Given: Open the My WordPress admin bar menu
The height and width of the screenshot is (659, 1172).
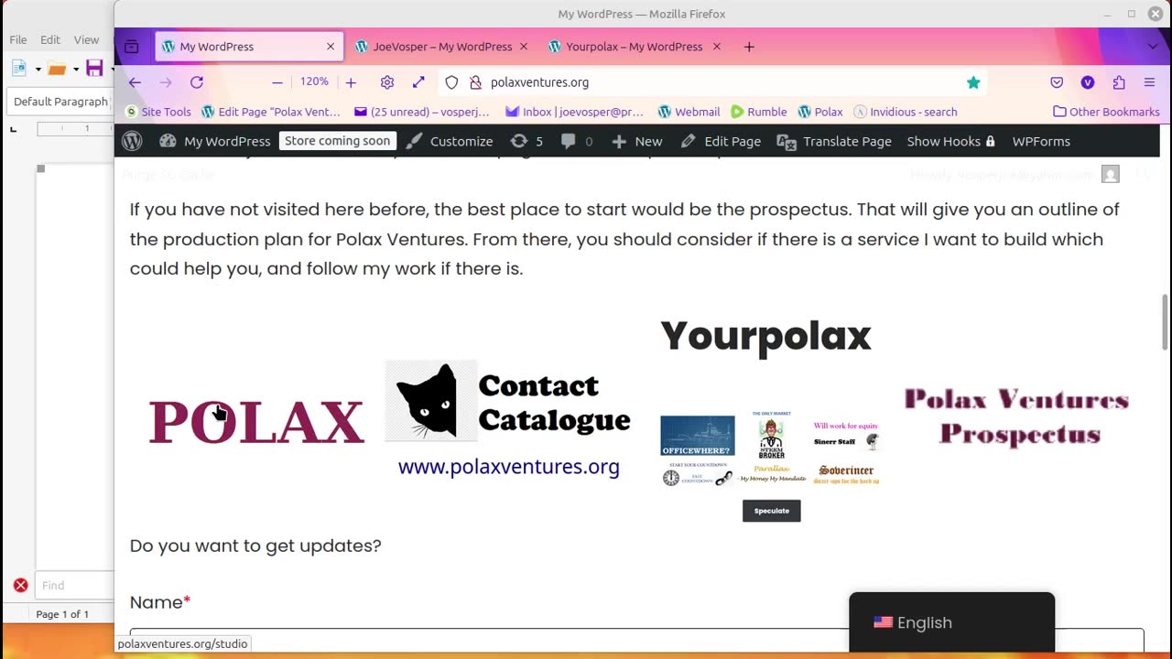Looking at the screenshot, I should coord(215,141).
